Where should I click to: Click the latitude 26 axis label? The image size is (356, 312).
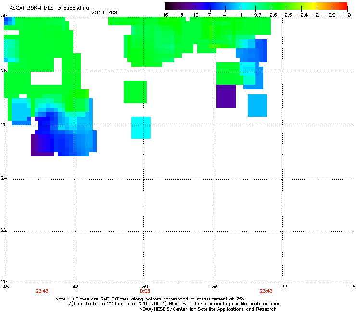[x=4, y=124]
